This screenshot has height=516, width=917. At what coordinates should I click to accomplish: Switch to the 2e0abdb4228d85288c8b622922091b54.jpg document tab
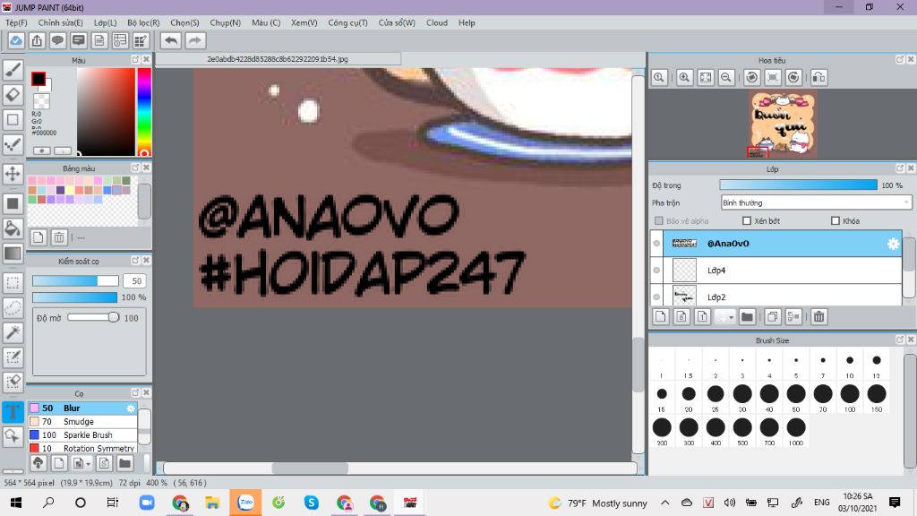278,59
